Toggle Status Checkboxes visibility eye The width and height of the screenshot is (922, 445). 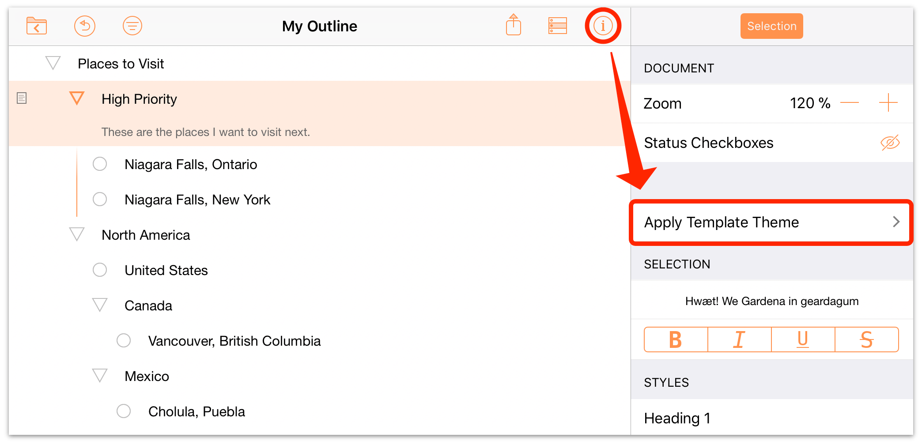[x=890, y=143]
